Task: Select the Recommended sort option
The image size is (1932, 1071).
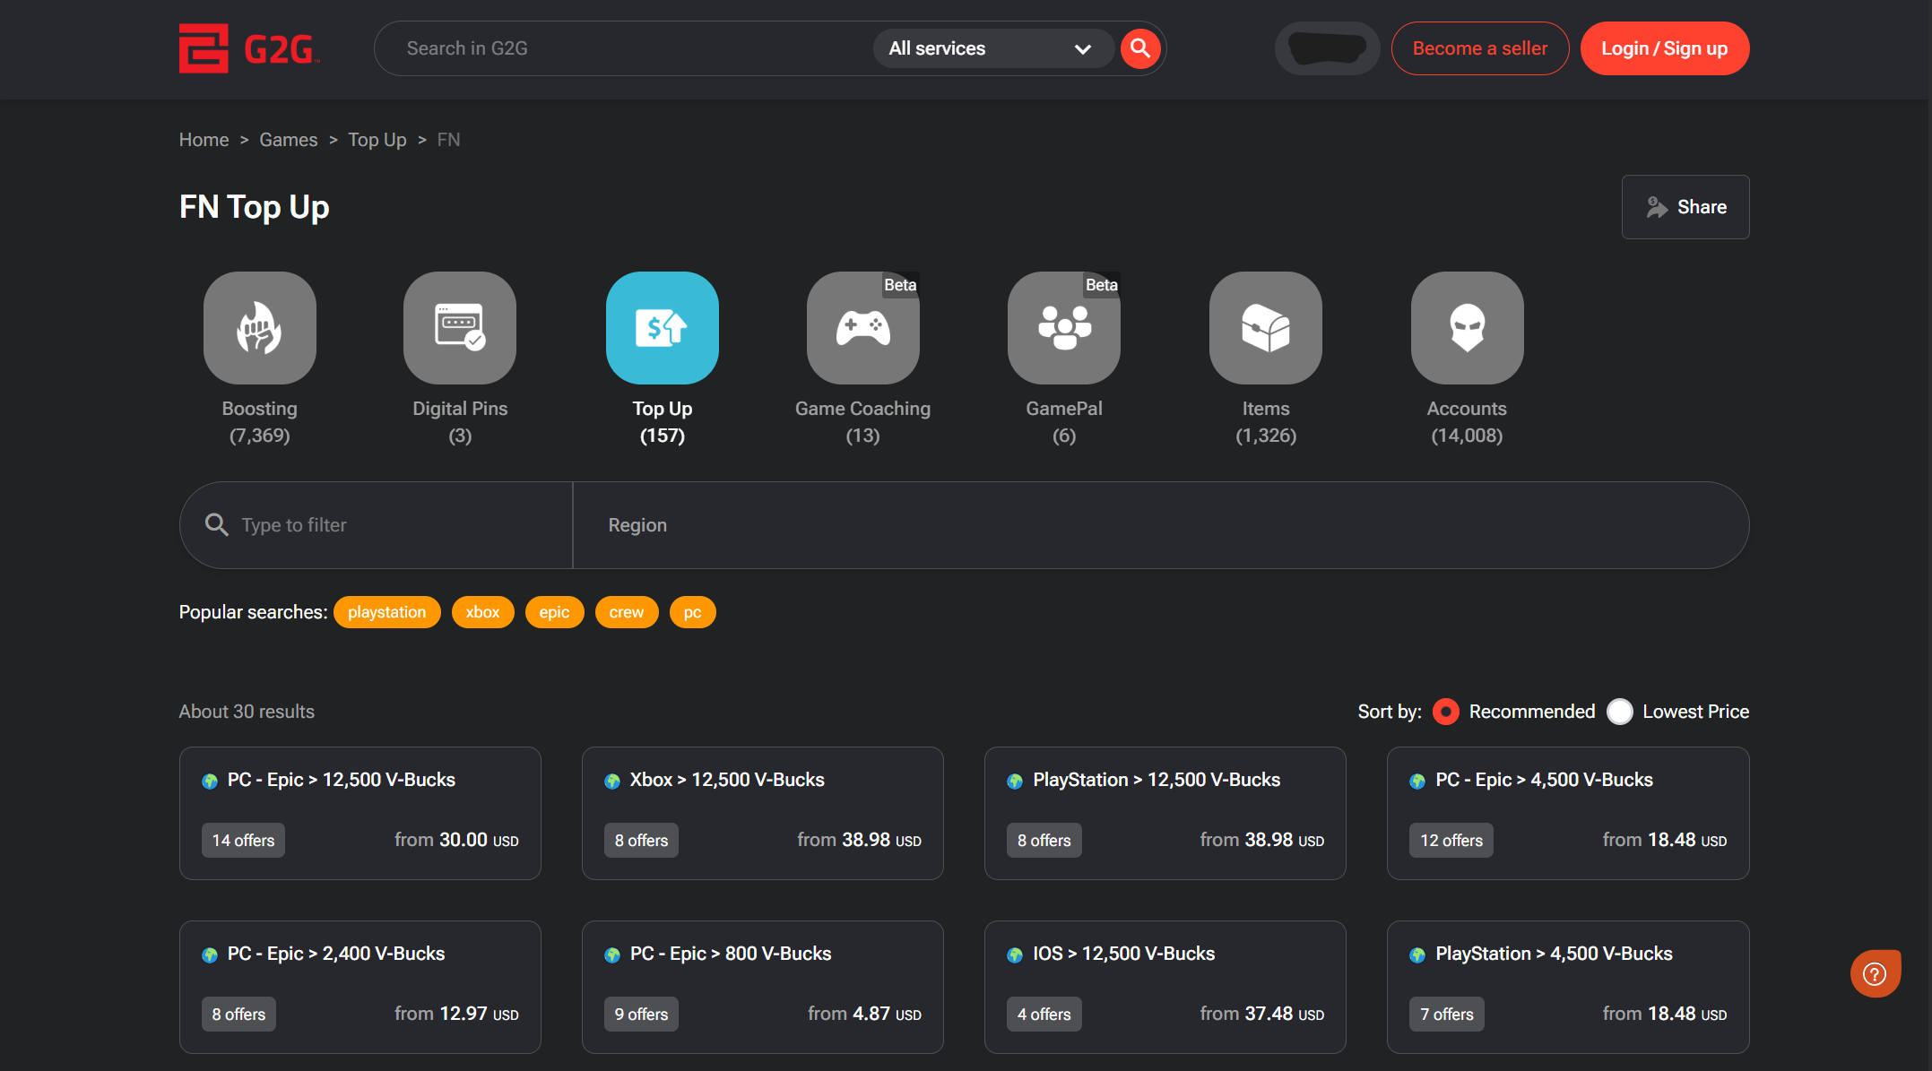Action: (x=1445, y=712)
